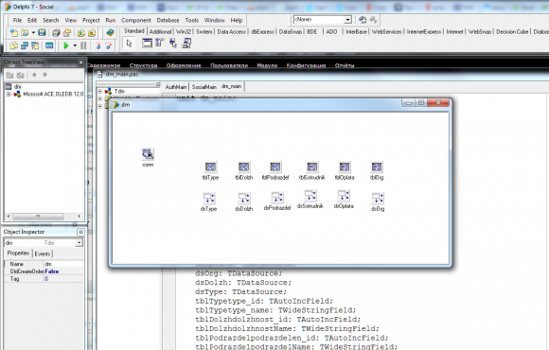Image resolution: width=549 pixels, height=350 pixels.
Task: Select the conn connection component icon
Action: click(148, 153)
